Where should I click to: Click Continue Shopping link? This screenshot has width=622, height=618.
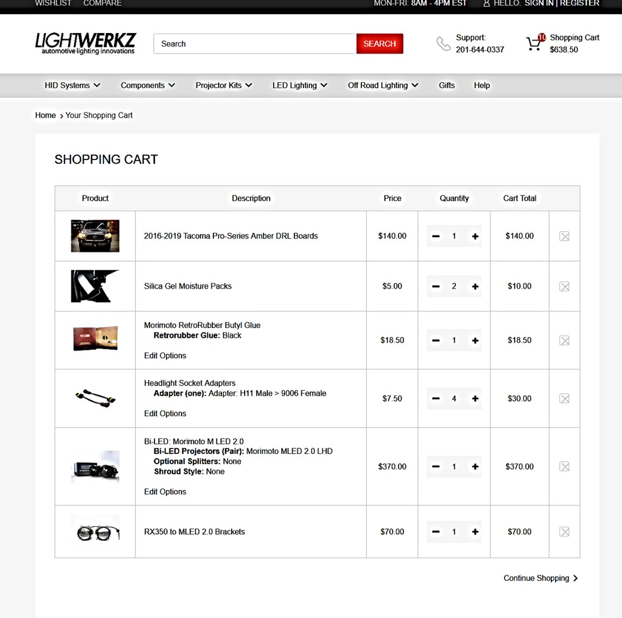(x=540, y=578)
